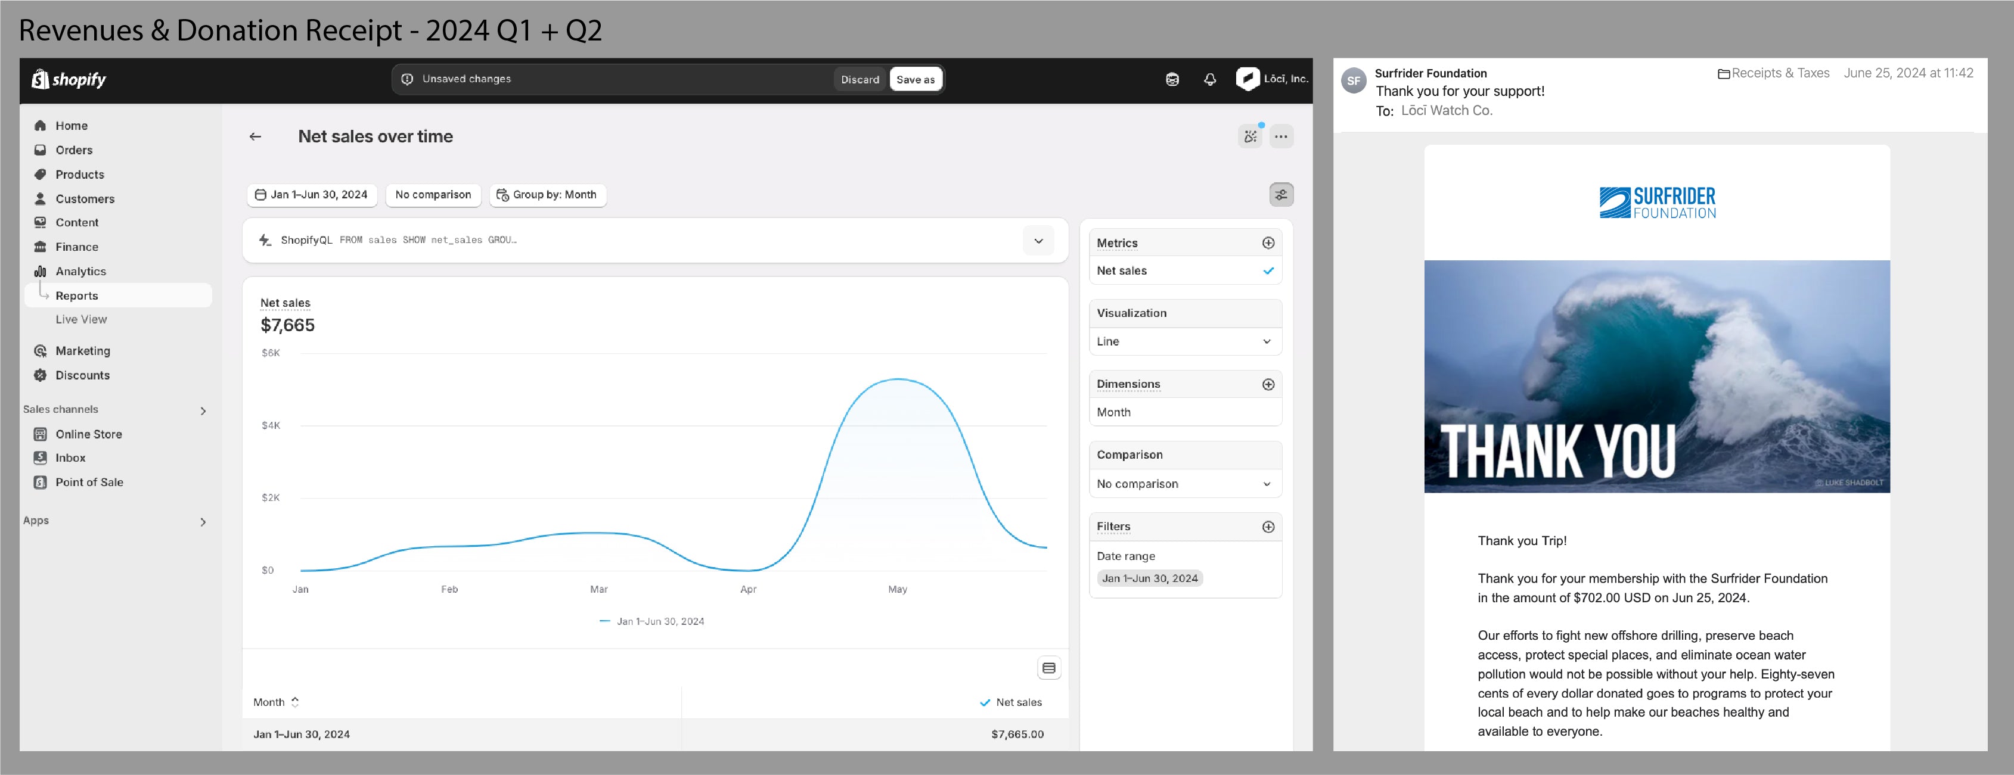Image resolution: width=2014 pixels, height=775 pixels.
Task: Click the Thank You wave image
Action: coord(1657,376)
